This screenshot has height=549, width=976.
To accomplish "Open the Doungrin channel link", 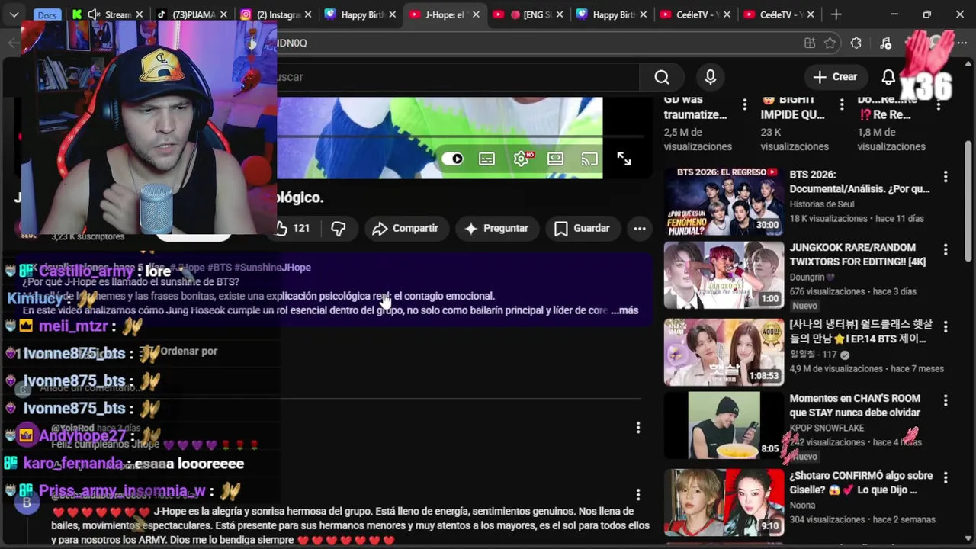I will [813, 278].
